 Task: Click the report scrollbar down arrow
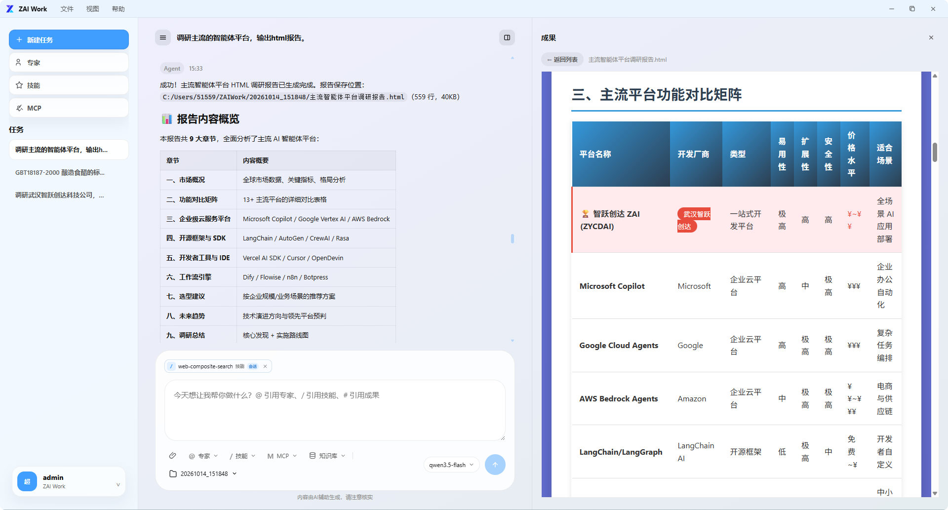coord(935,493)
